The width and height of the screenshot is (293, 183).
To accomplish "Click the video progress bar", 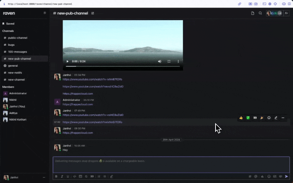I will tap(123, 66).
